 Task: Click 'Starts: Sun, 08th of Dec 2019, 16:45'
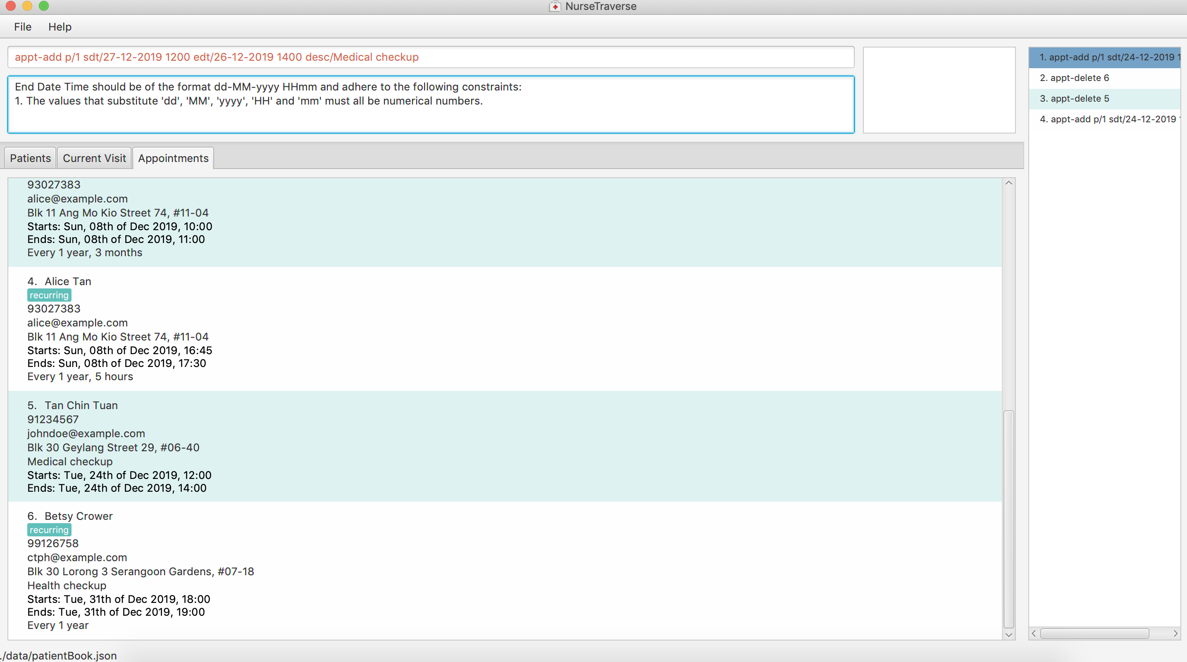coord(120,350)
